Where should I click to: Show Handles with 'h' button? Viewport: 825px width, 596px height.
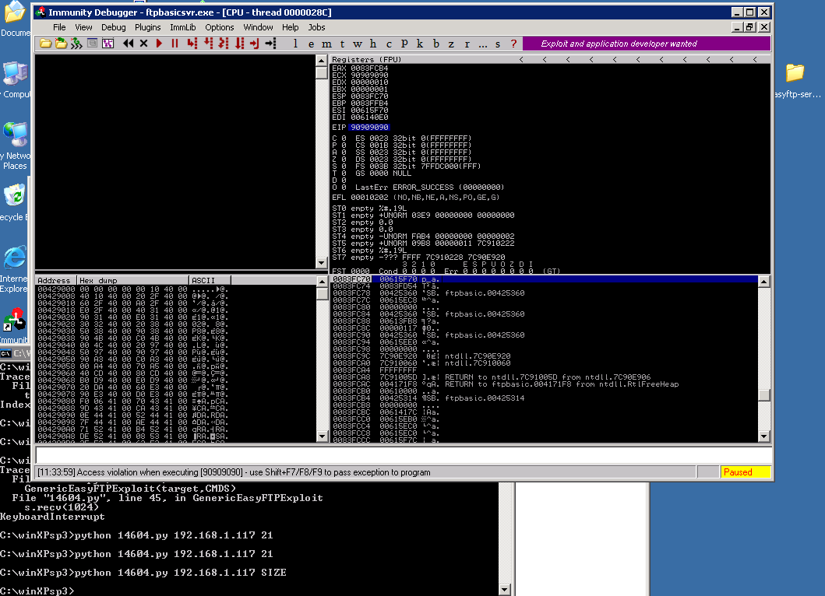373,44
